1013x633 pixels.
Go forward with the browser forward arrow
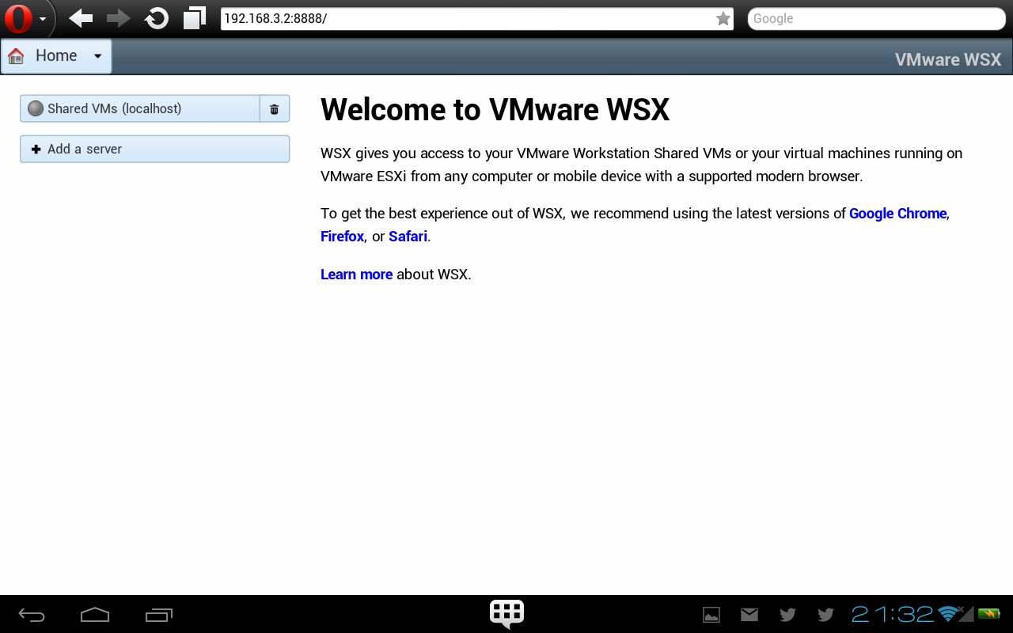[118, 18]
